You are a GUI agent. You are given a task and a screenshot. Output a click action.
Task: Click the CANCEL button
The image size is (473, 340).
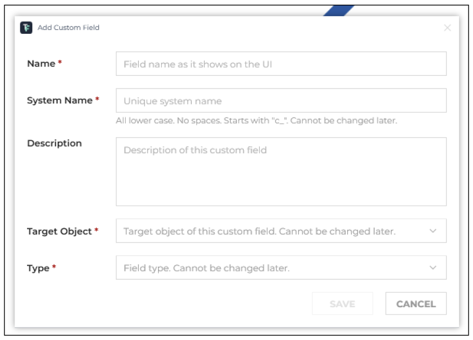[x=416, y=304]
